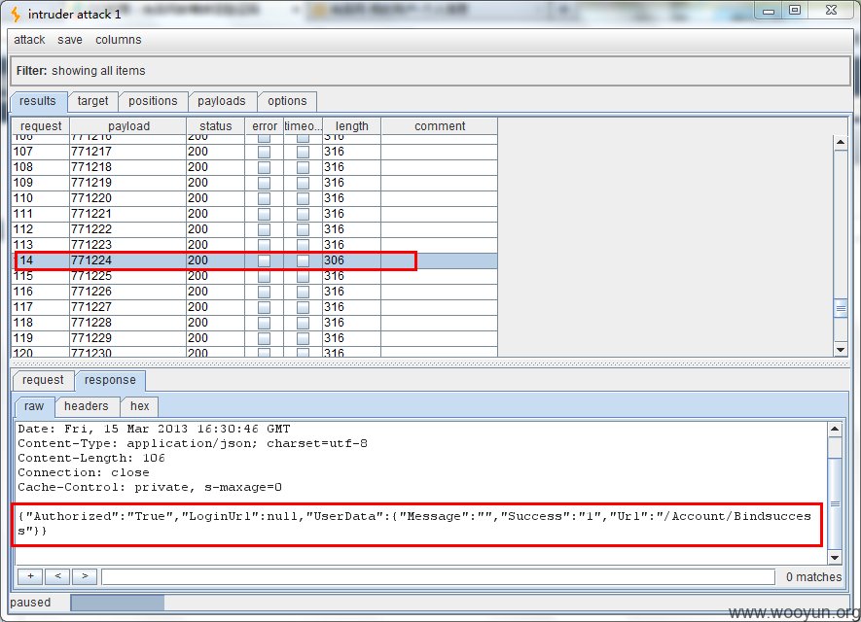
Task: Switch to the positions tab
Action: pos(153,101)
